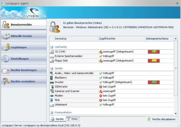Sort by the Zeitsegmentschema column header
The width and height of the screenshot is (181, 128).
click(x=159, y=39)
